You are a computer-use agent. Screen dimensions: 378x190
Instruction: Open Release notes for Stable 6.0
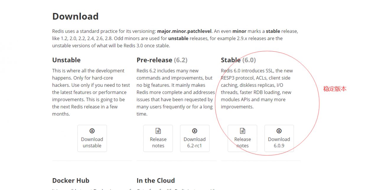pyautogui.click(x=242, y=142)
